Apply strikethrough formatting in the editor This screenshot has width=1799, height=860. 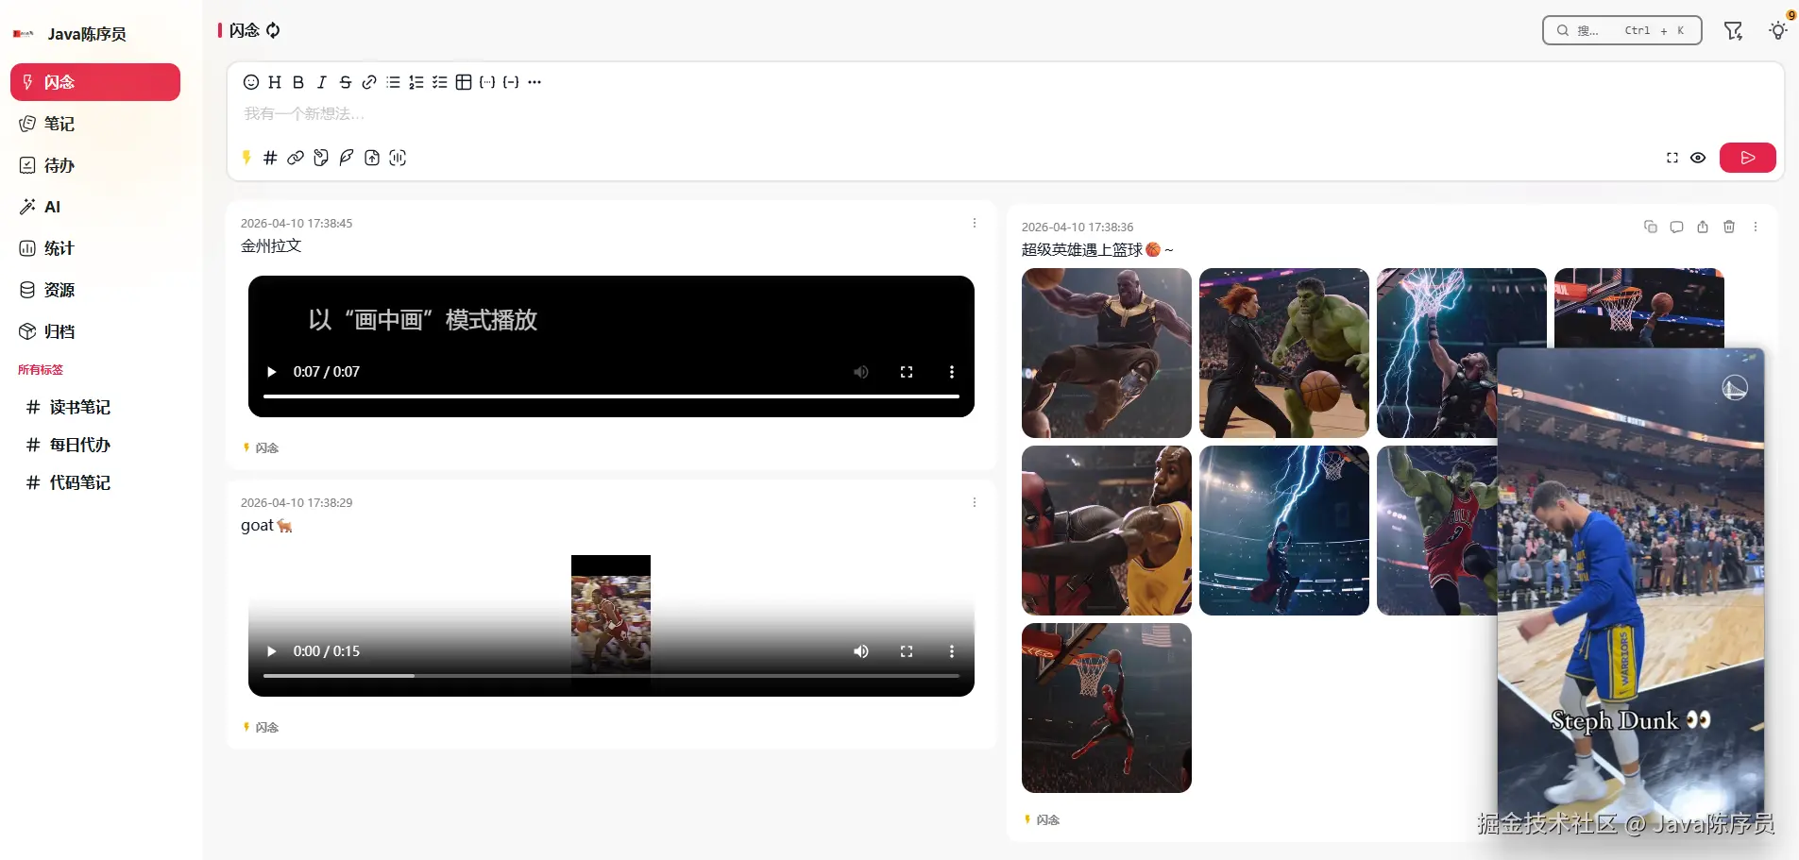tap(346, 82)
